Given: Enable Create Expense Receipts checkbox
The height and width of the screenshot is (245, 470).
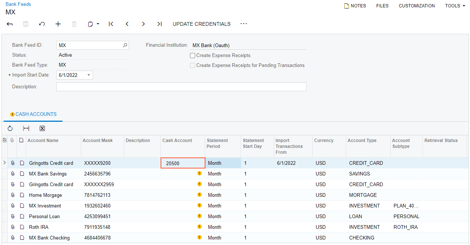Looking at the screenshot, I should click(193, 56).
